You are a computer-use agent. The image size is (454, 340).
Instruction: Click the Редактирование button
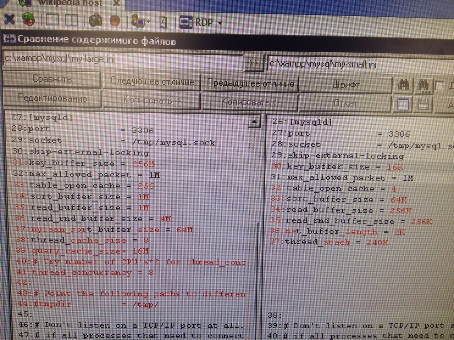pos(52,98)
